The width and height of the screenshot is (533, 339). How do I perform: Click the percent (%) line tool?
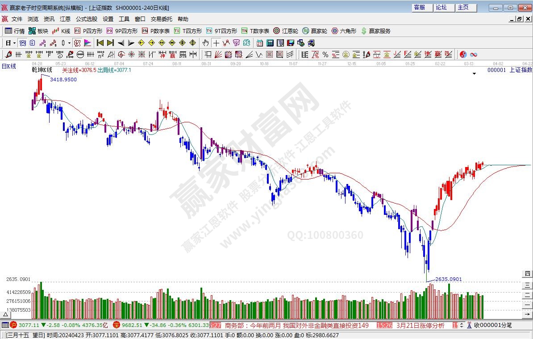(325, 54)
